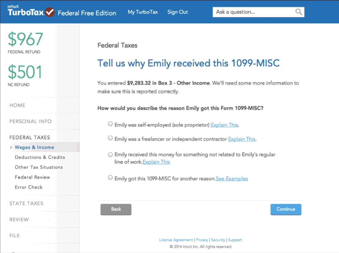Open PERSONAL INFO section
The image size is (339, 253).
30,121
